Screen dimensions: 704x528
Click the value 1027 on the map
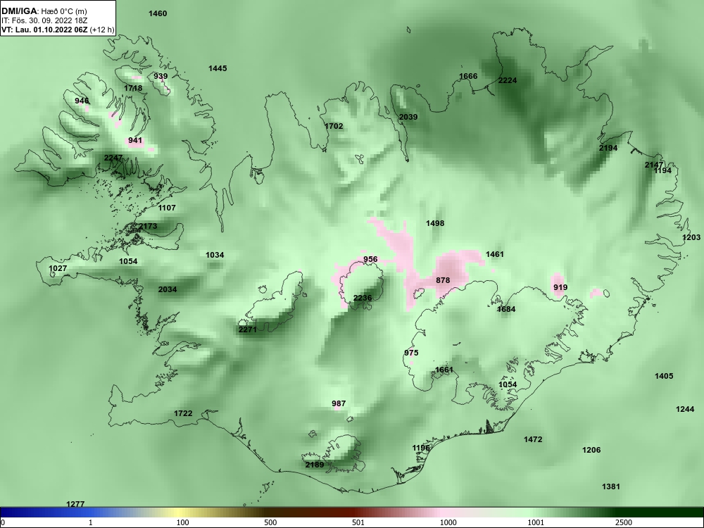58,268
